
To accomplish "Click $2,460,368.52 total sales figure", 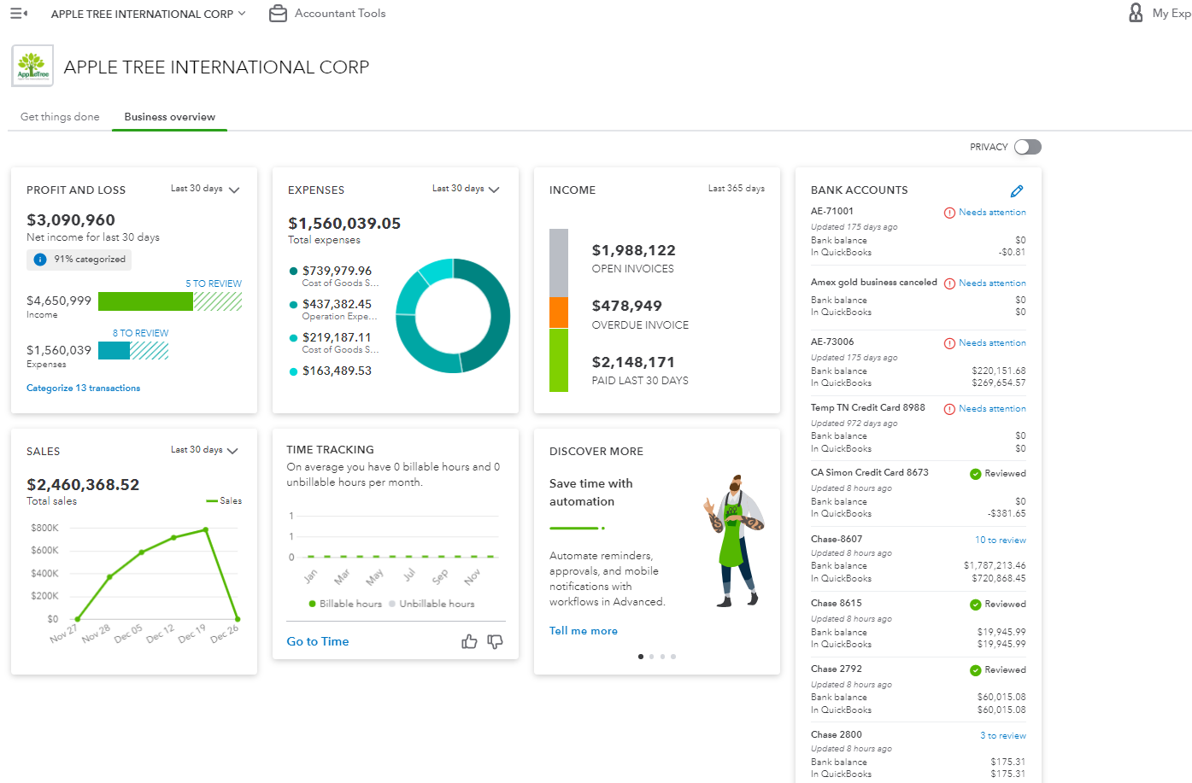I will [x=83, y=485].
